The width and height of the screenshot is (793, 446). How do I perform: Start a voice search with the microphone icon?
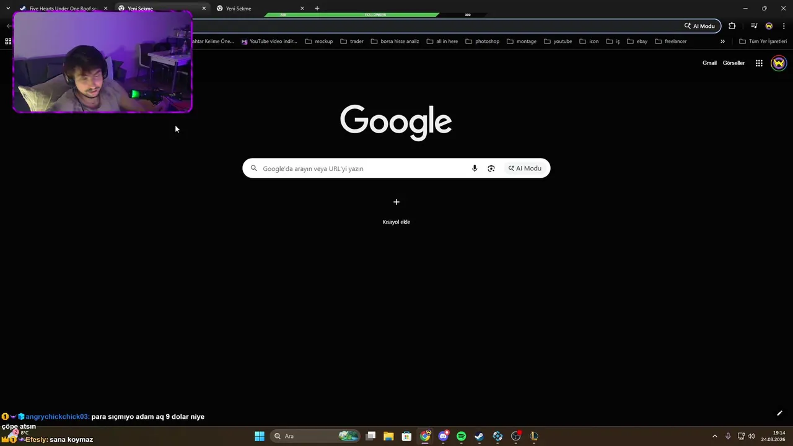click(x=475, y=168)
